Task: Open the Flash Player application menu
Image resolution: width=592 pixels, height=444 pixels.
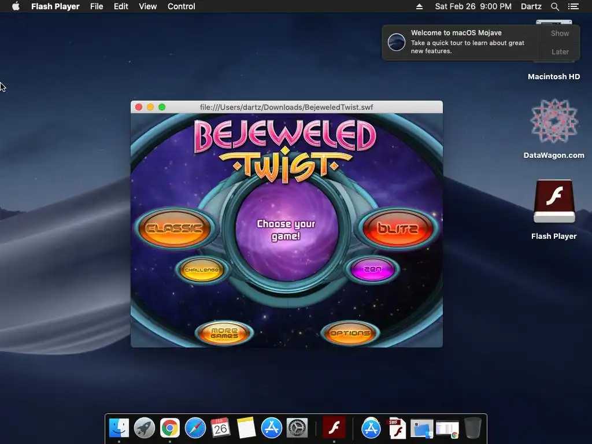Action: [x=55, y=6]
